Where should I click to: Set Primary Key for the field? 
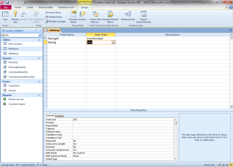15,17
